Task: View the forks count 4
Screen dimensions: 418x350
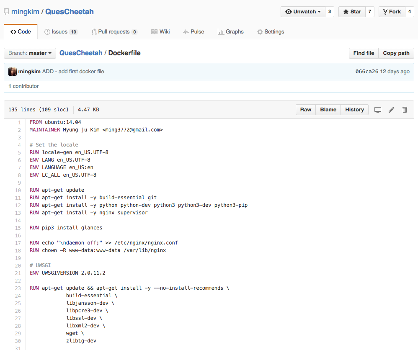Action: [410, 12]
